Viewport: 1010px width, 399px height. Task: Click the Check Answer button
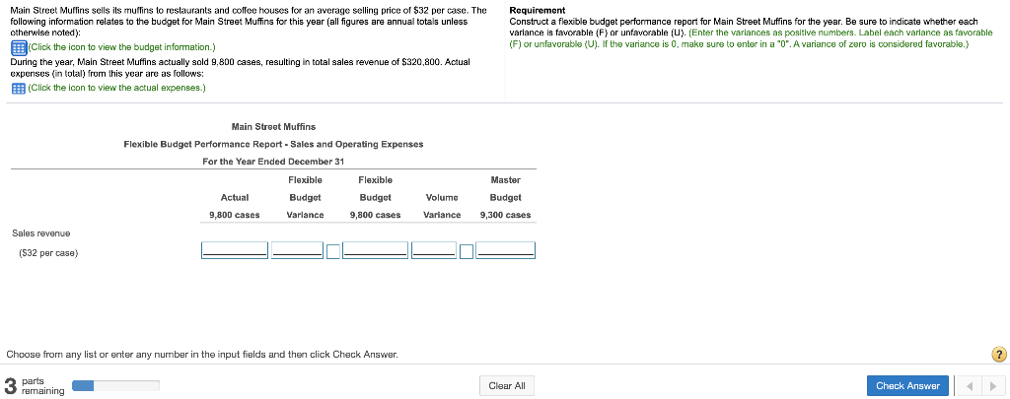click(x=907, y=385)
